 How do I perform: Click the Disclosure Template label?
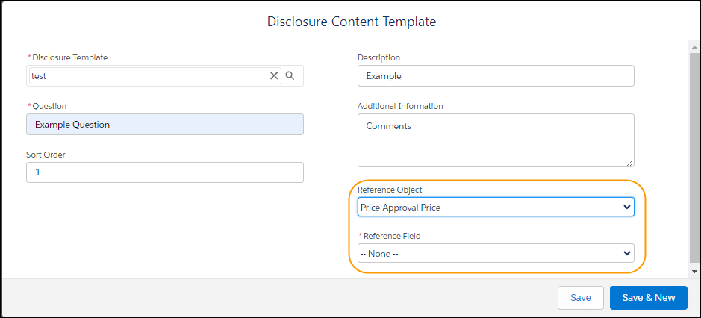click(70, 57)
